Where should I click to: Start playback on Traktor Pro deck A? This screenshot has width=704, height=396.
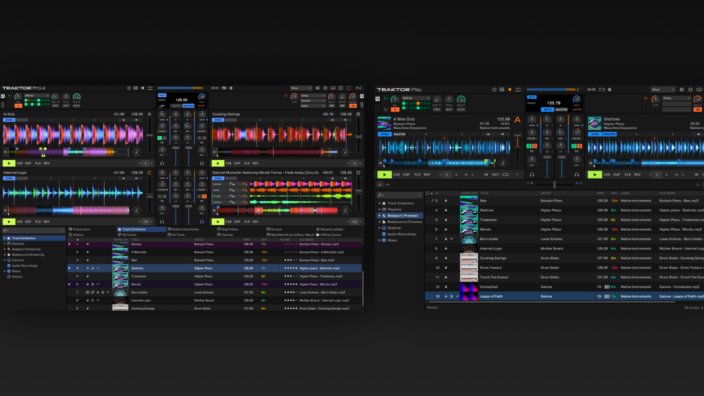(9, 163)
